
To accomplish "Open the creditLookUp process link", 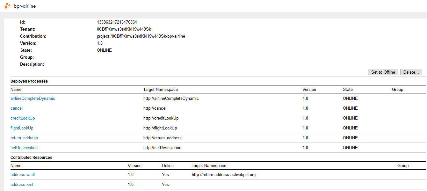I will (x=23, y=118).
